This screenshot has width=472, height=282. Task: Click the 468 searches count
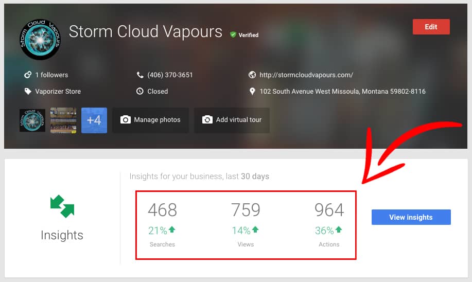[x=162, y=210]
